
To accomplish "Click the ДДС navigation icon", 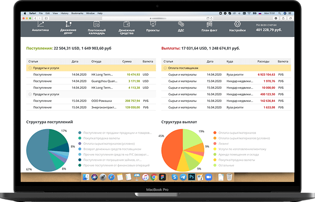I will [x=181, y=24].
